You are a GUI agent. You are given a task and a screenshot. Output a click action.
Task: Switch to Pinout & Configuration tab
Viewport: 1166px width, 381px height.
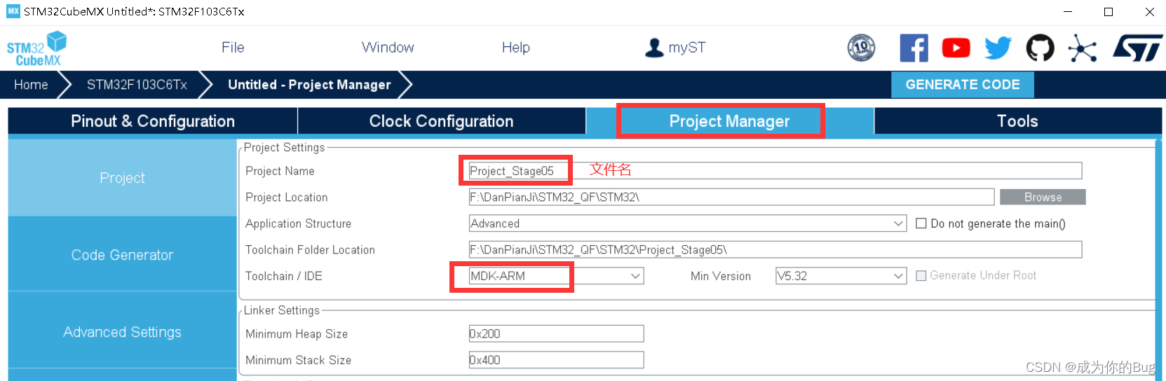tap(153, 121)
